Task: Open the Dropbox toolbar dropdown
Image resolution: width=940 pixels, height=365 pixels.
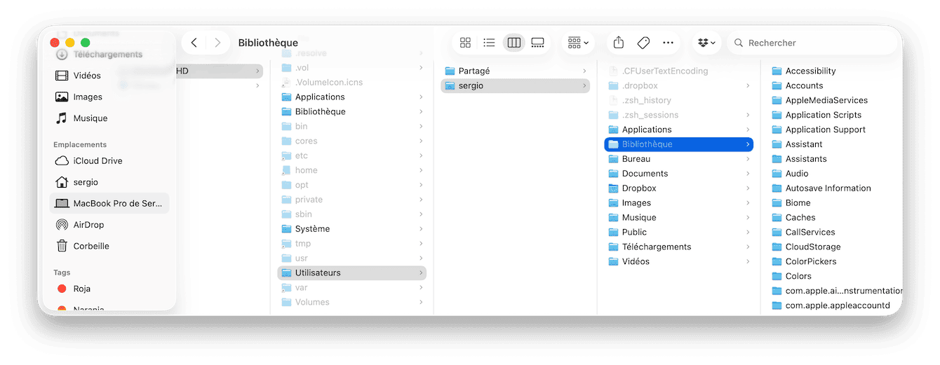Action: point(706,43)
